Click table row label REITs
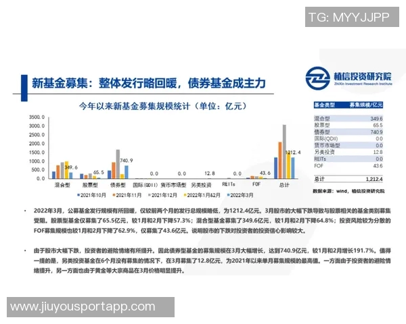 coord(320,159)
